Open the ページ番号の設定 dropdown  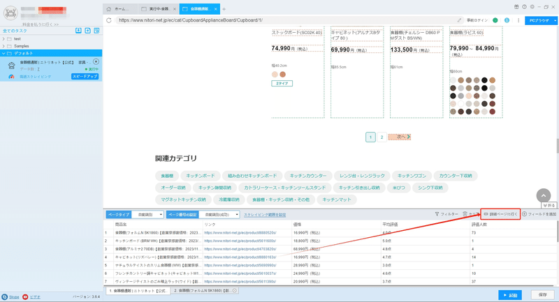[219, 215]
